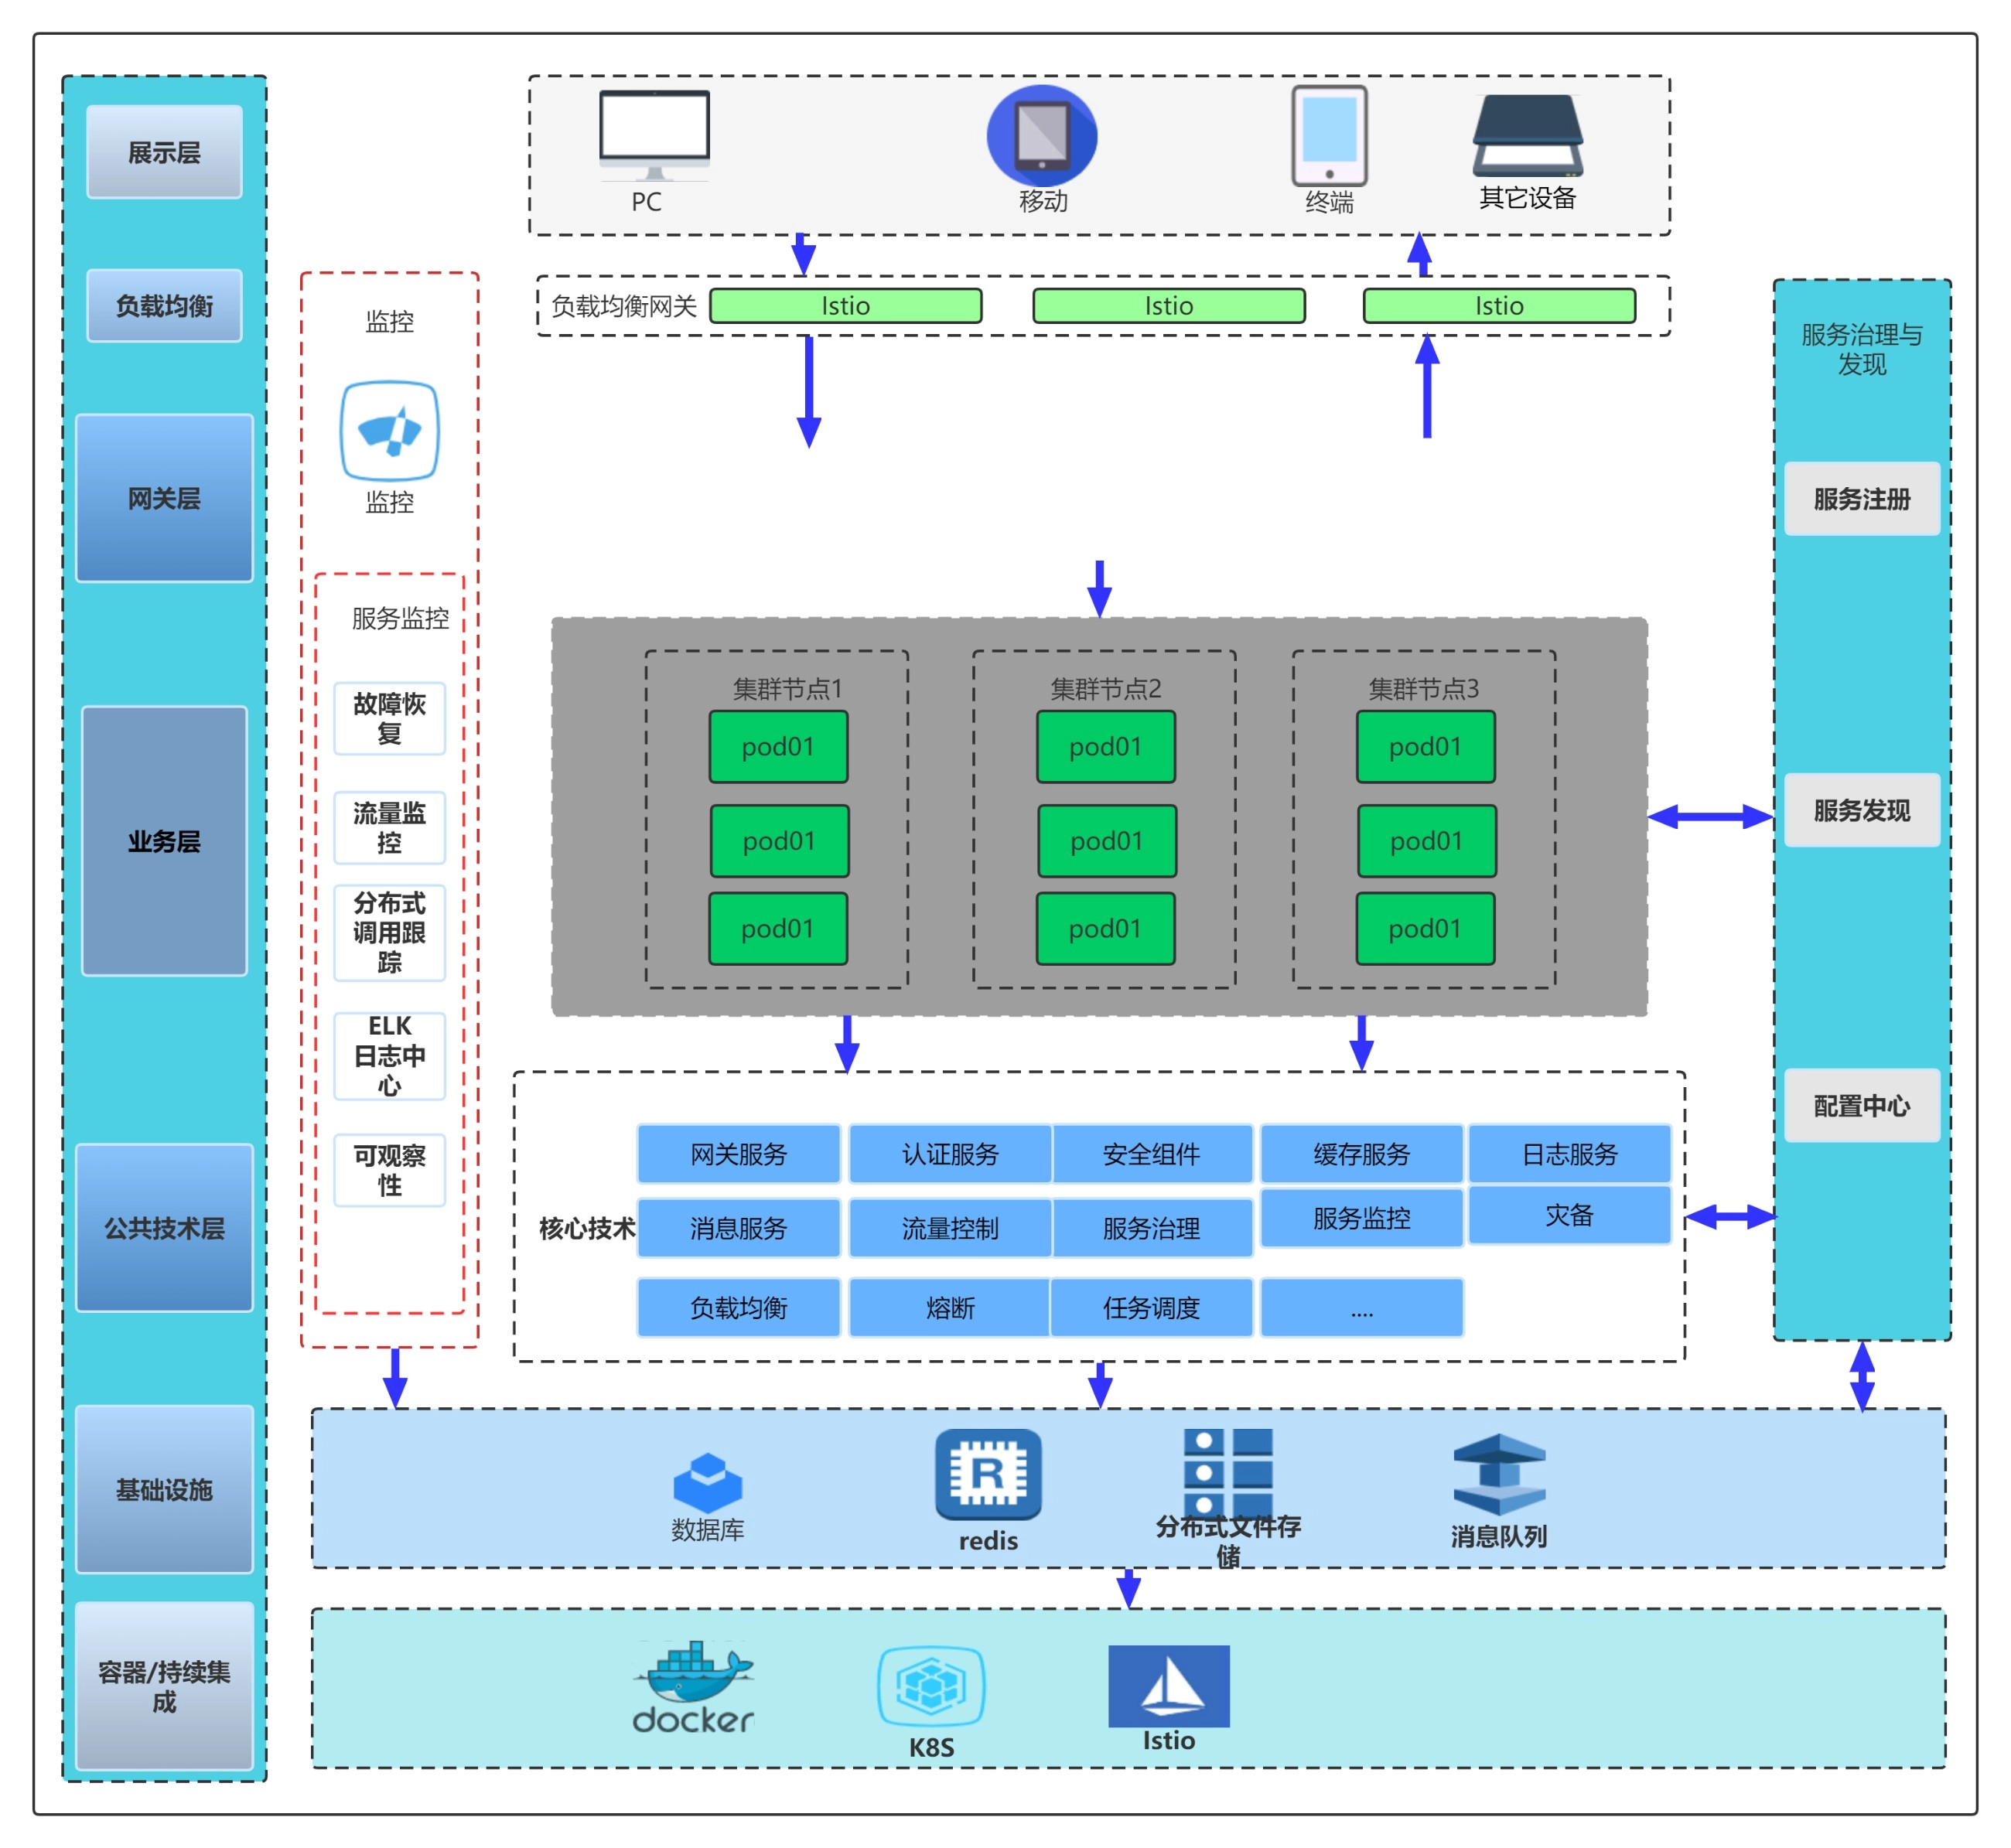The height and width of the screenshot is (1848, 2011).
Task: Click the 故障恢复 service monitoring box
Action: point(389,718)
